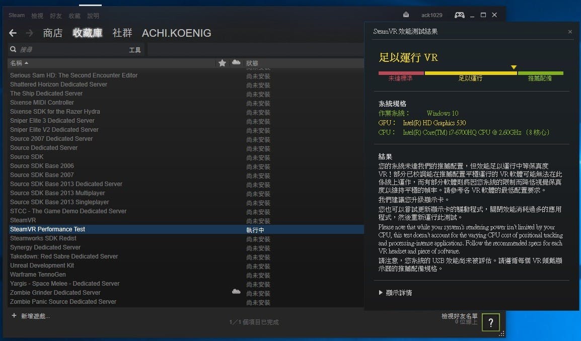
Task: Sort list by 狀態 column header
Action: click(252, 63)
